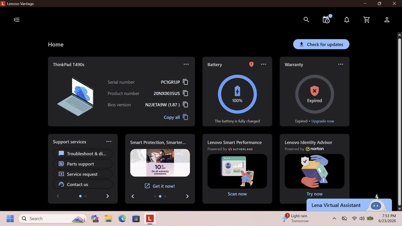Open Support services card more options

point(109,142)
